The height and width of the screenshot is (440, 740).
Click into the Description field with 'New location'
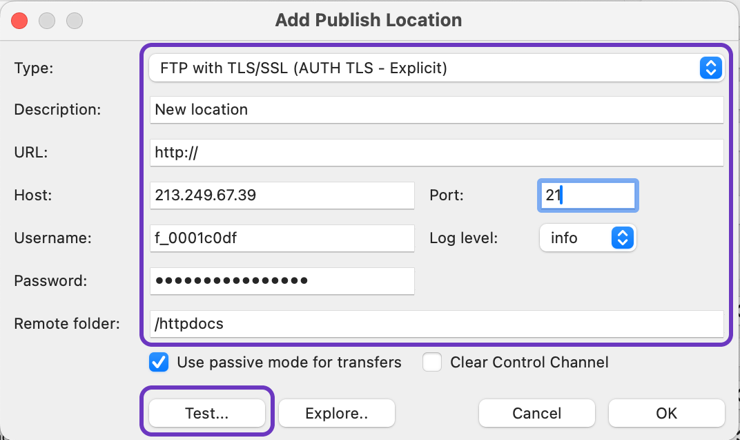coord(436,110)
